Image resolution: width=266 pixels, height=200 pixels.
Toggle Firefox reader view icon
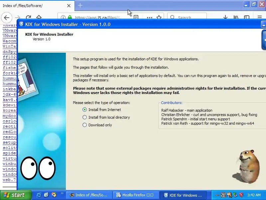136,17
